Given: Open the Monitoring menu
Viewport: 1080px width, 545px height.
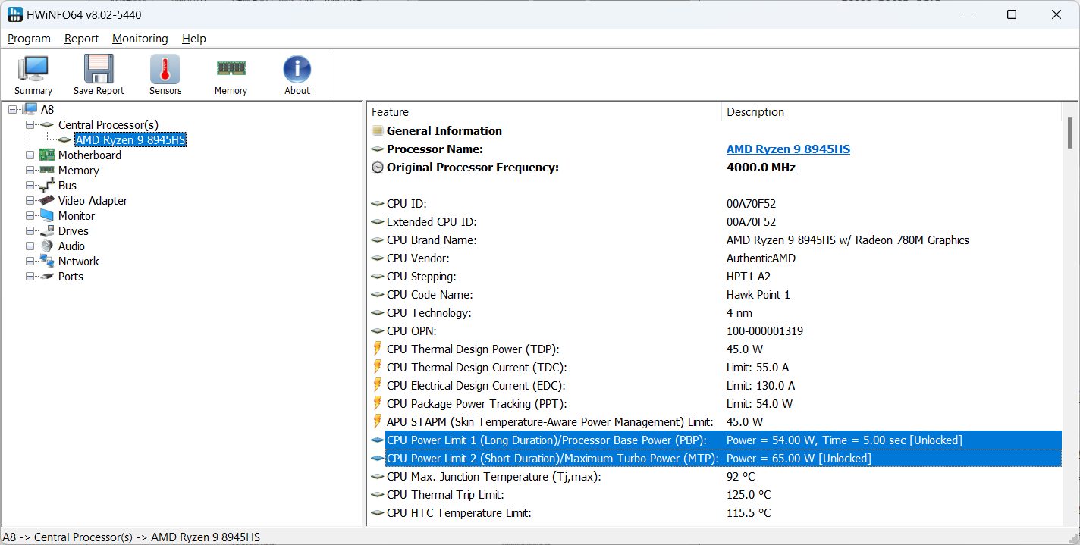Looking at the screenshot, I should coord(140,39).
